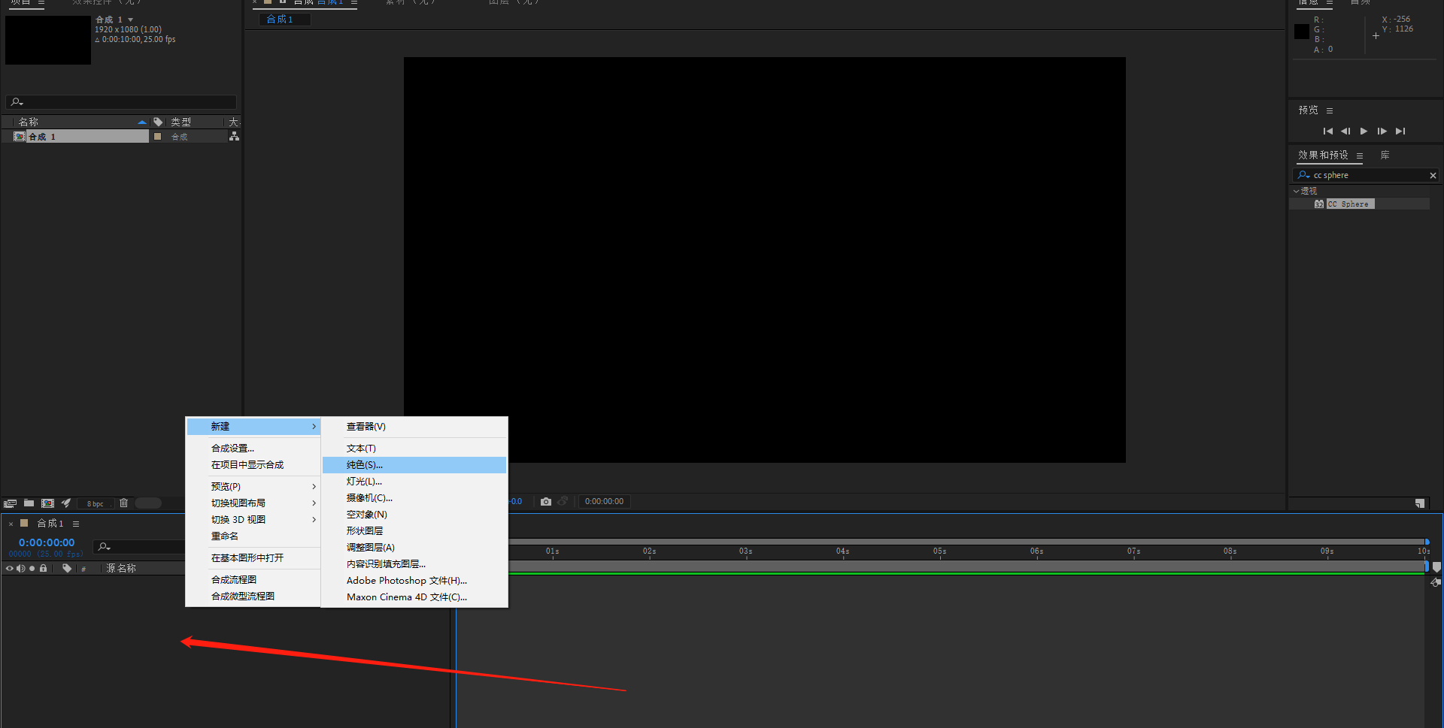
Task: Step forward one frame in Preview
Action: tap(1382, 131)
